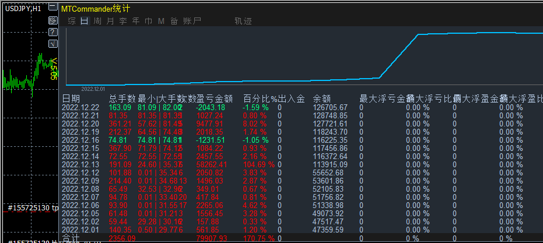The height and width of the screenshot is (243, 543).
Task: Select the 2022.12.14 date row
Action: click(80, 156)
